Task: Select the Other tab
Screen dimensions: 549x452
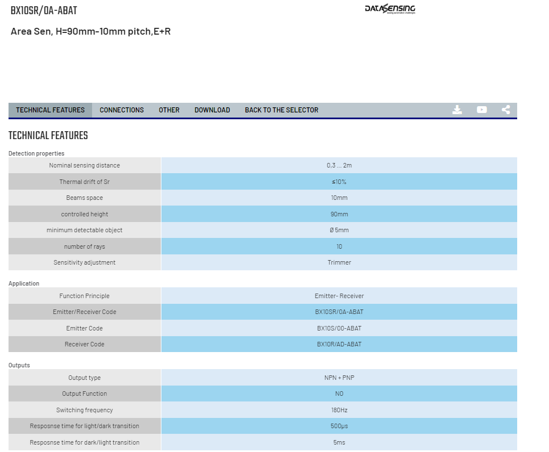Action: (169, 110)
